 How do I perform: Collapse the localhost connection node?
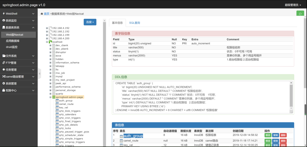click(x=47, y=42)
